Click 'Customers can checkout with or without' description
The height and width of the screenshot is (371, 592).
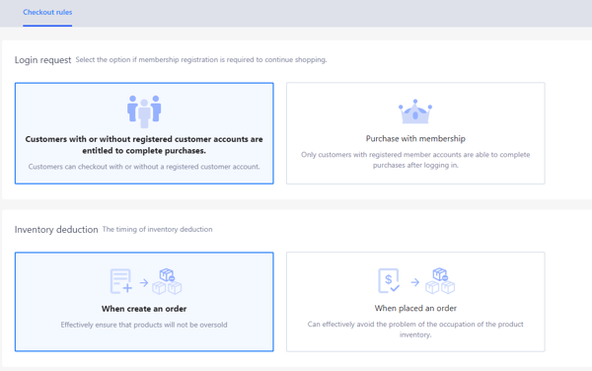(x=144, y=167)
